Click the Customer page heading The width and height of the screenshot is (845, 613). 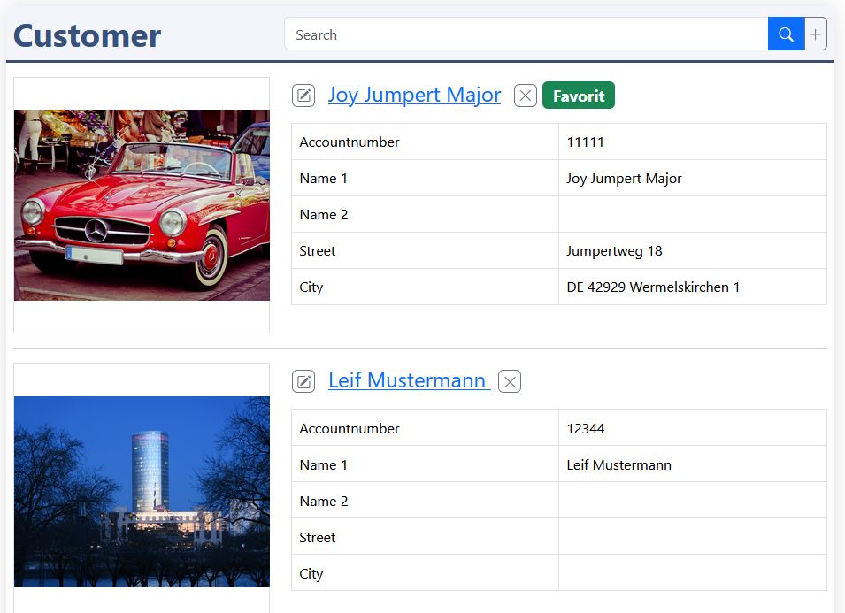88,35
